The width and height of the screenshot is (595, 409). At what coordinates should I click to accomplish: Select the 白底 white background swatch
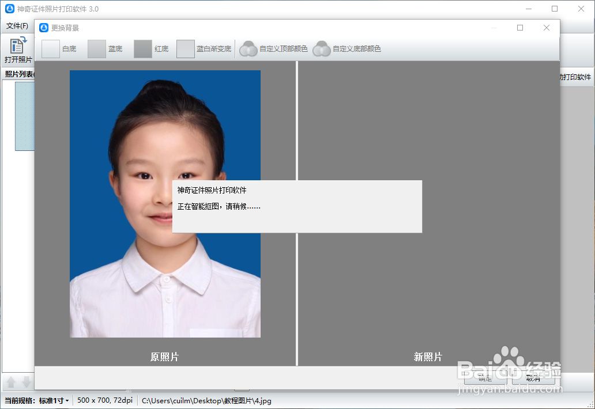[x=59, y=49]
